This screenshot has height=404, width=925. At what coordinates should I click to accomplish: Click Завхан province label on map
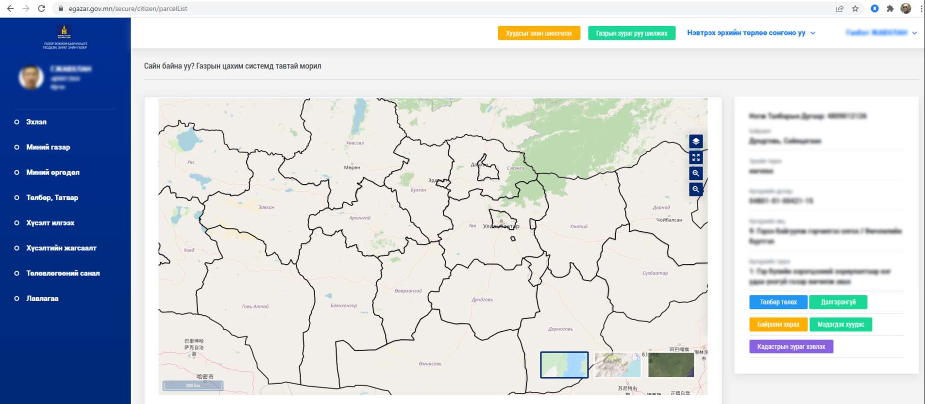[x=267, y=207]
